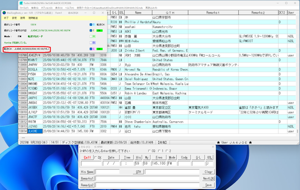Focus the QTH text field

pos(172,172)
